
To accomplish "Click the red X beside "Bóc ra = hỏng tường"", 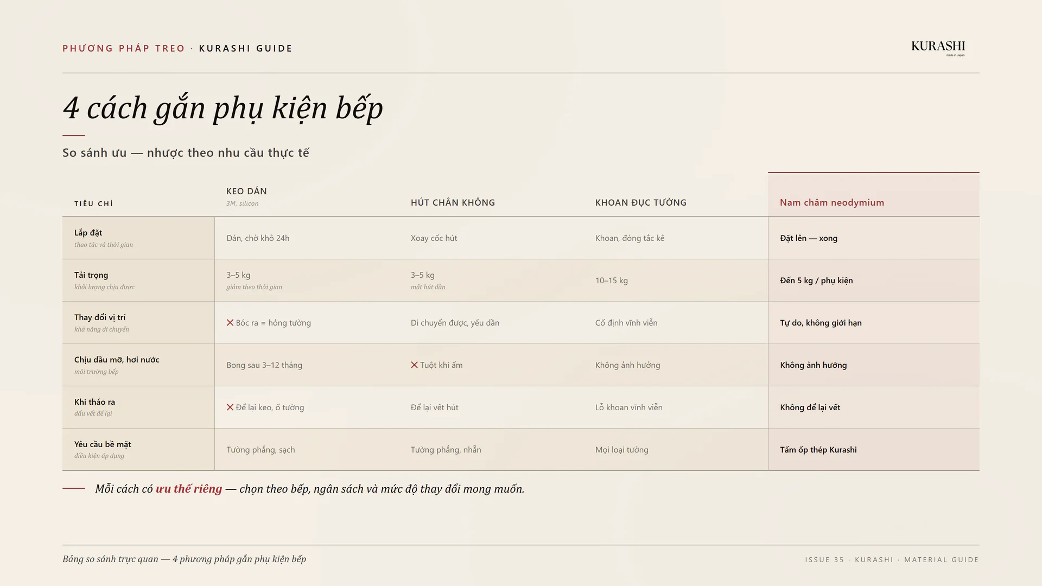I will (230, 323).
